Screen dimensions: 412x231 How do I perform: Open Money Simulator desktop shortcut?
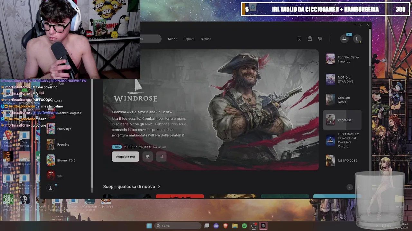tap(8, 202)
